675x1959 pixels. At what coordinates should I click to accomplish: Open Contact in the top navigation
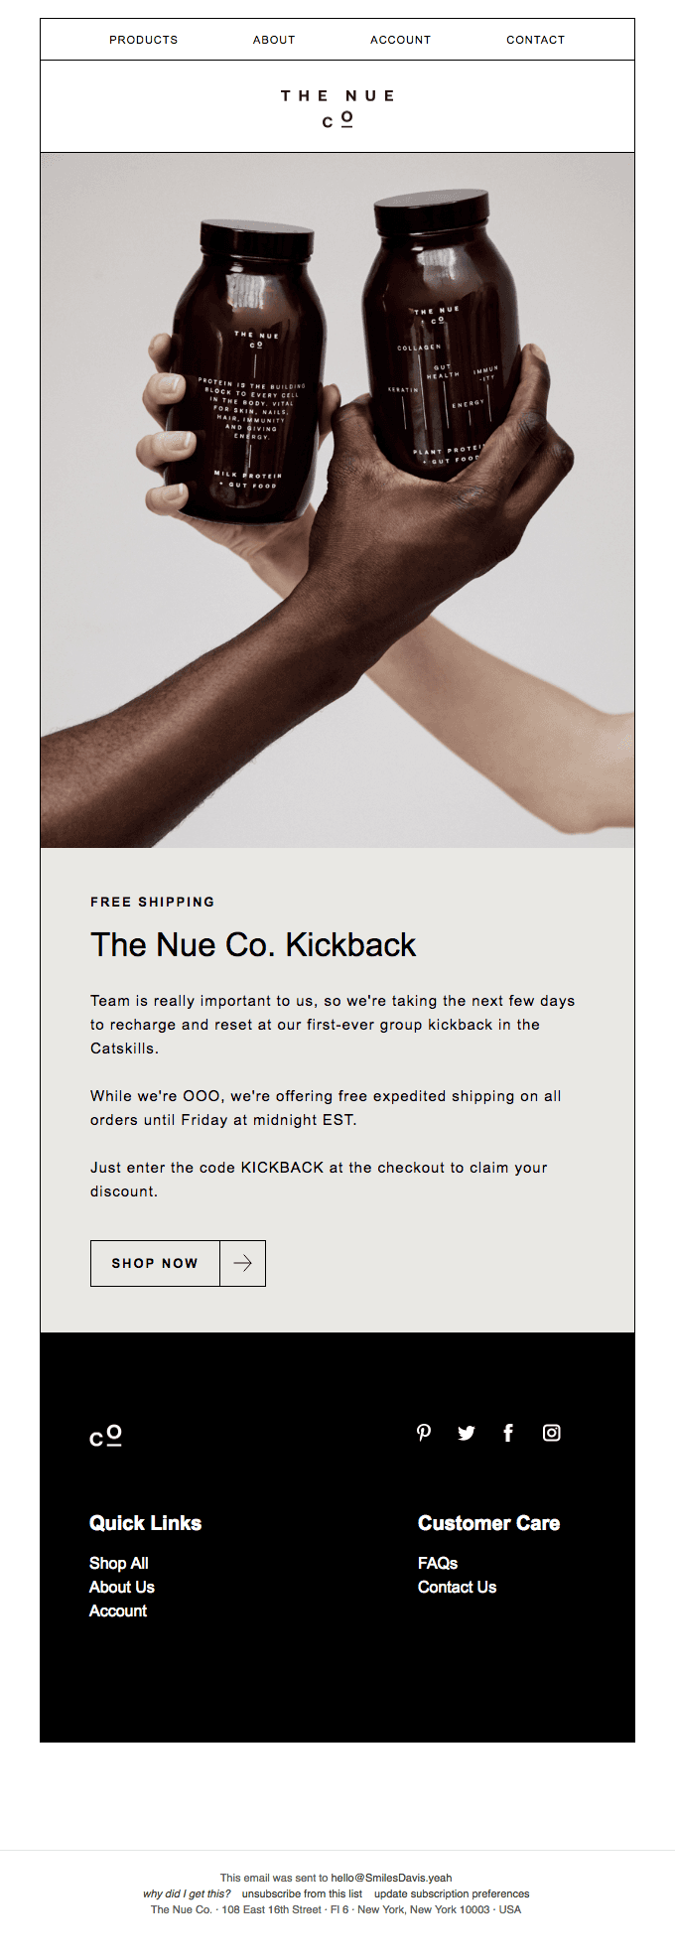pyautogui.click(x=536, y=40)
